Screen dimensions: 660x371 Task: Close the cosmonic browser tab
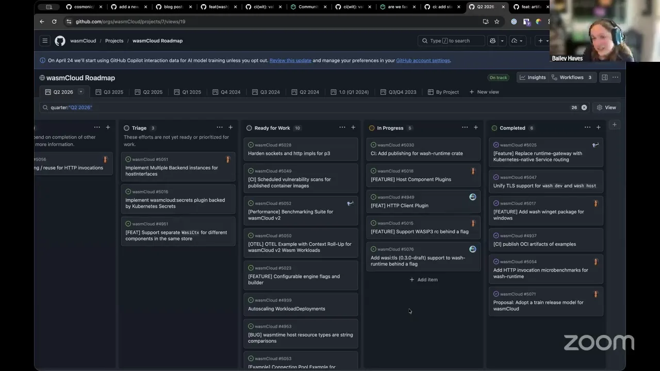click(x=101, y=7)
